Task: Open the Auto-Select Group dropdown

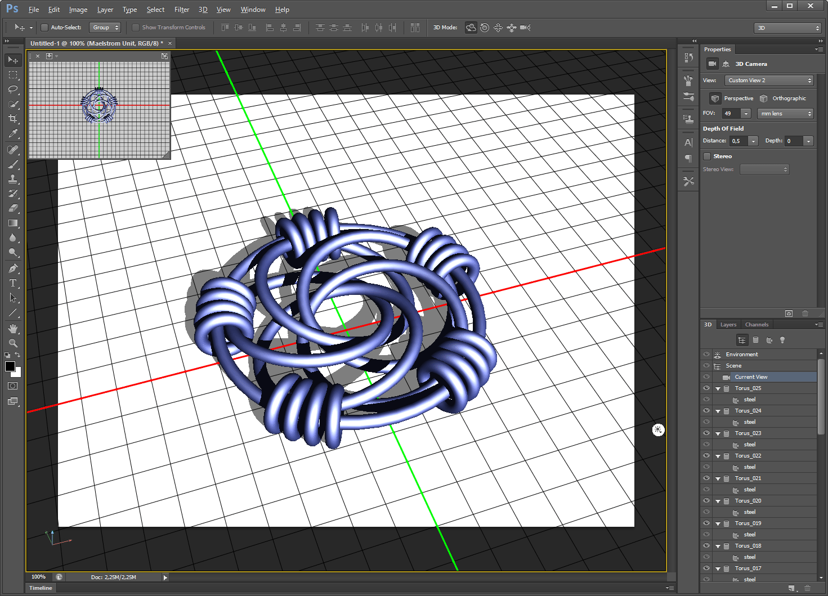Action: [x=105, y=28]
